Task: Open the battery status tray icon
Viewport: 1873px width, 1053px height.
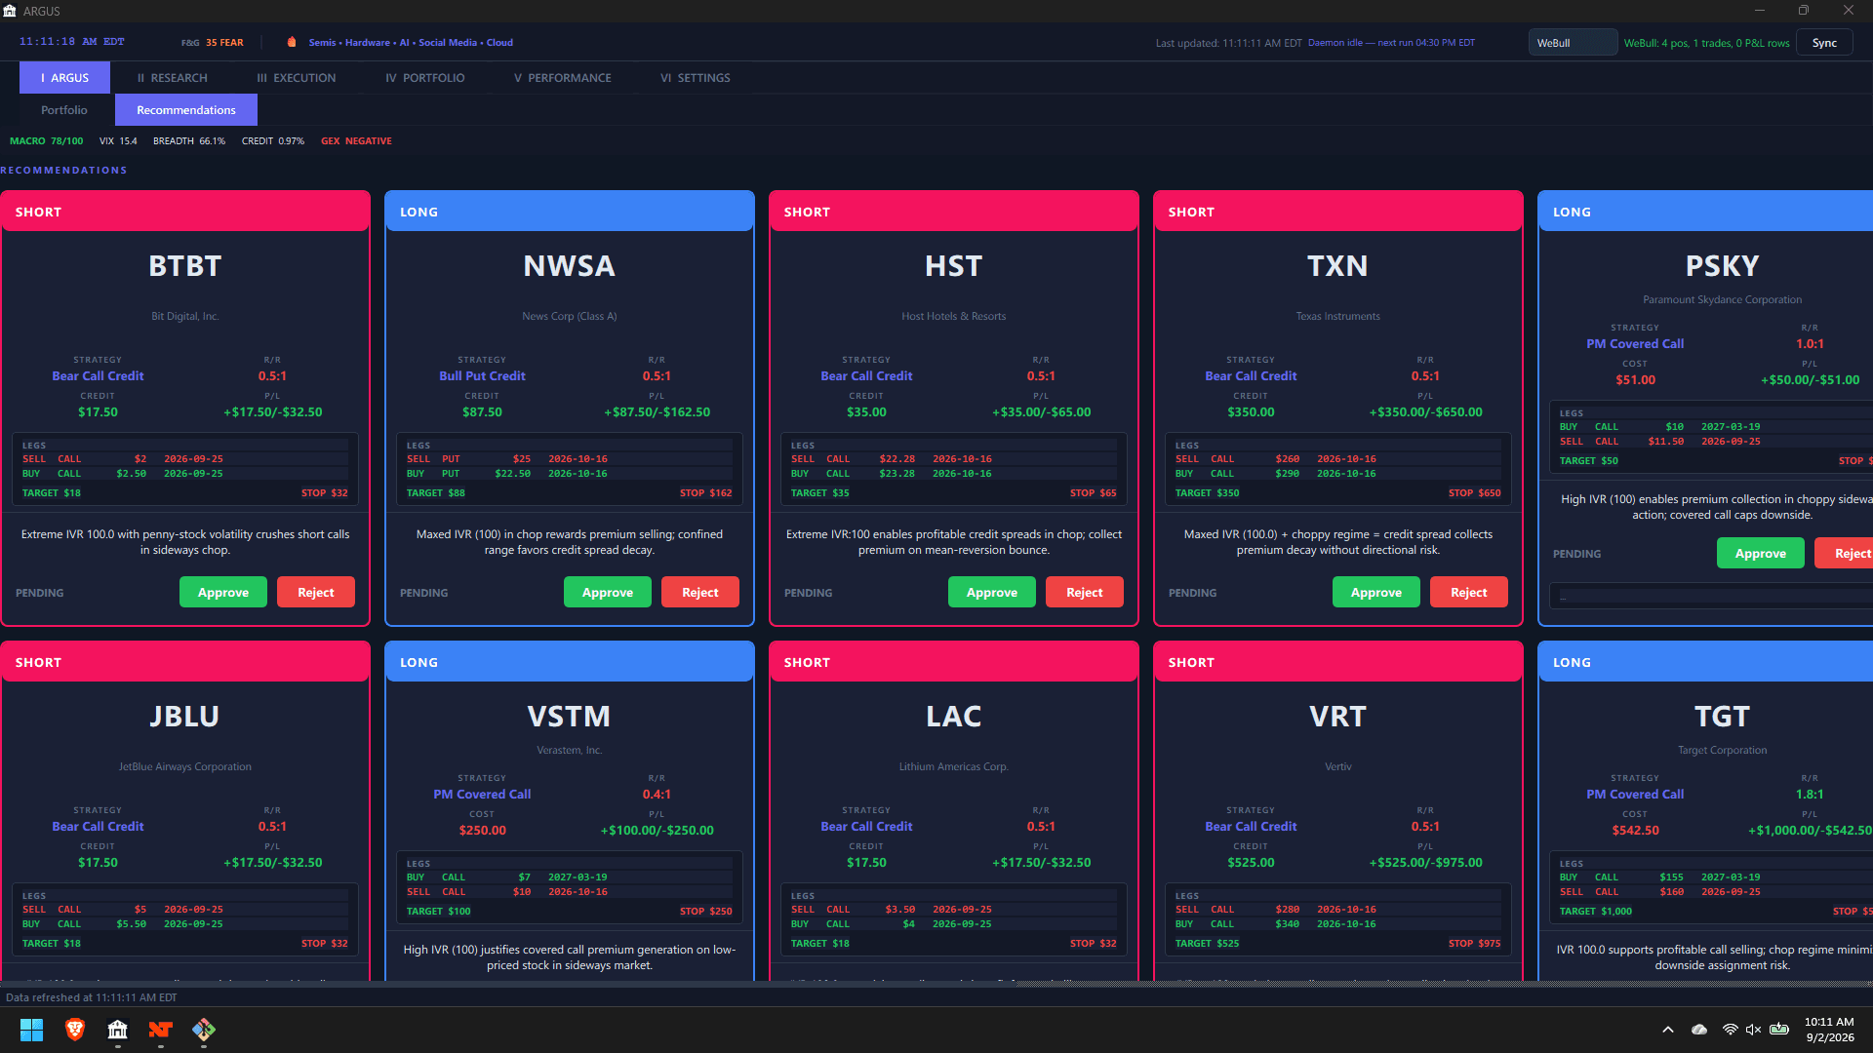Action: pos(1779,1030)
